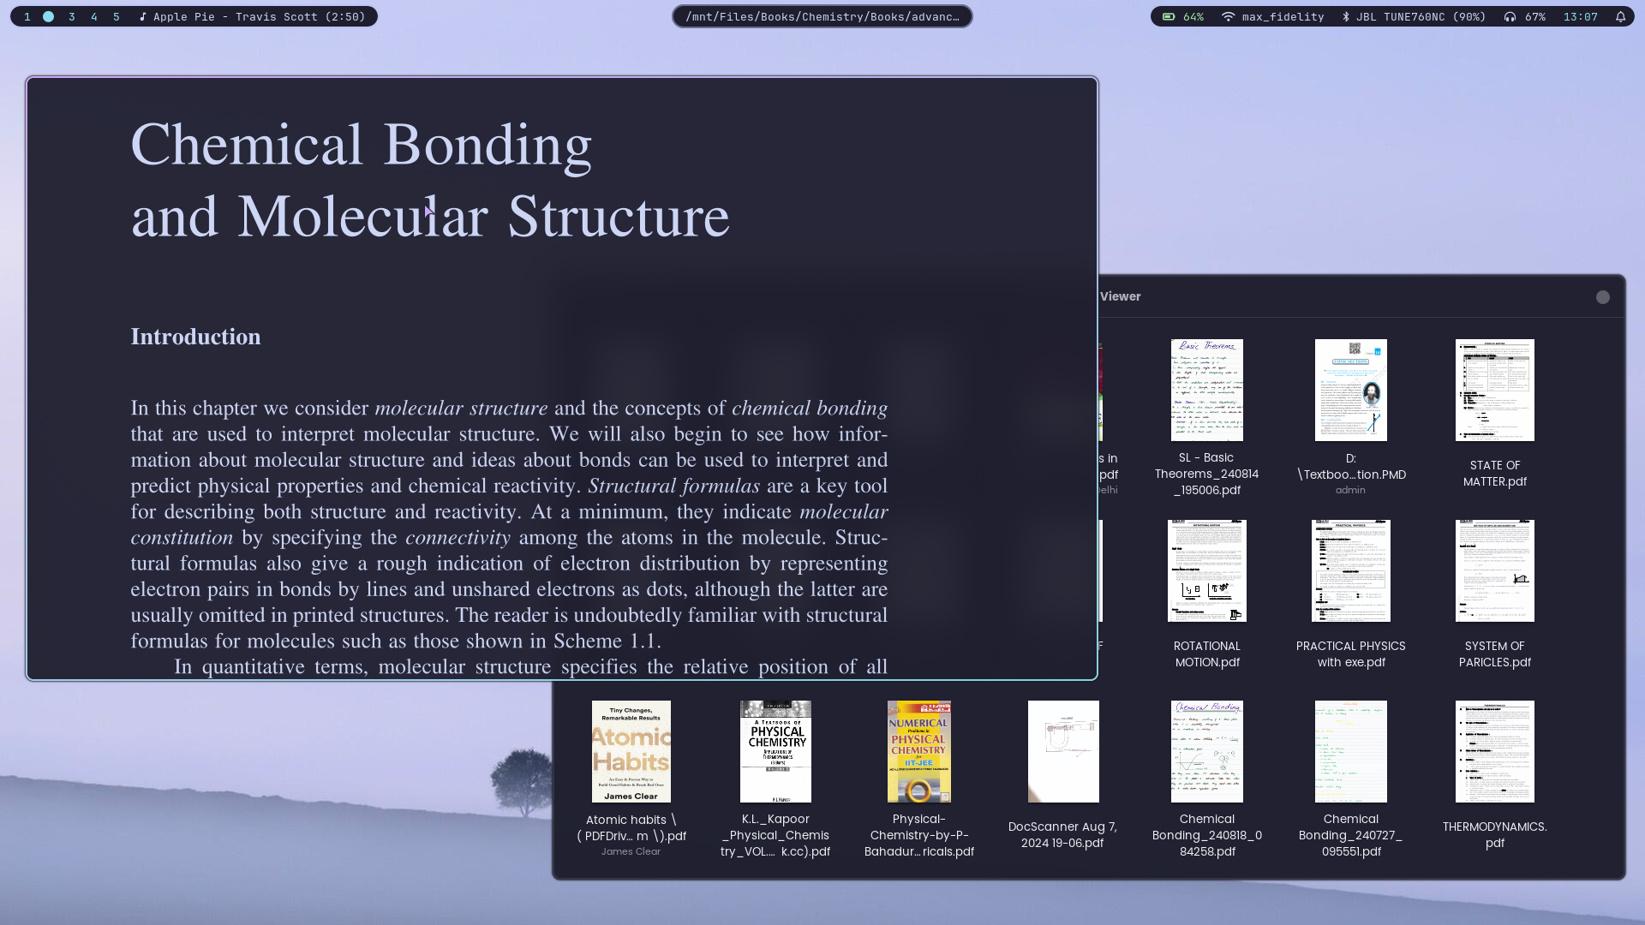This screenshot has height=925, width=1645.
Task: Click the battery indicator icon
Action: 1169,16
